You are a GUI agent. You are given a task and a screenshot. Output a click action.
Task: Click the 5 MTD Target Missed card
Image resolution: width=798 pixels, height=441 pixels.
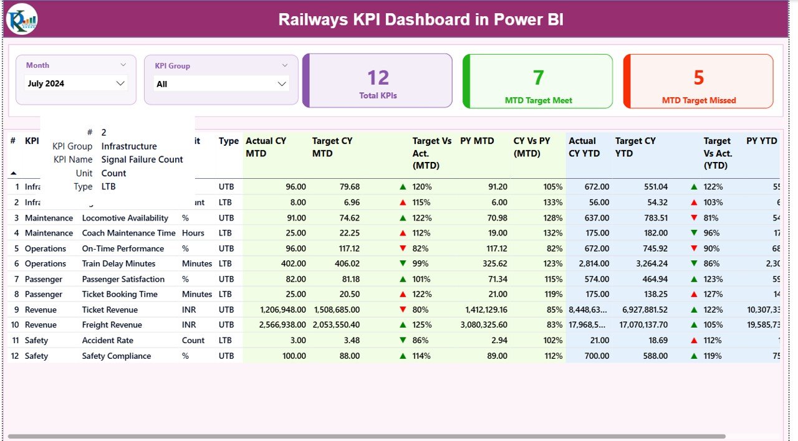coord(698,80)
